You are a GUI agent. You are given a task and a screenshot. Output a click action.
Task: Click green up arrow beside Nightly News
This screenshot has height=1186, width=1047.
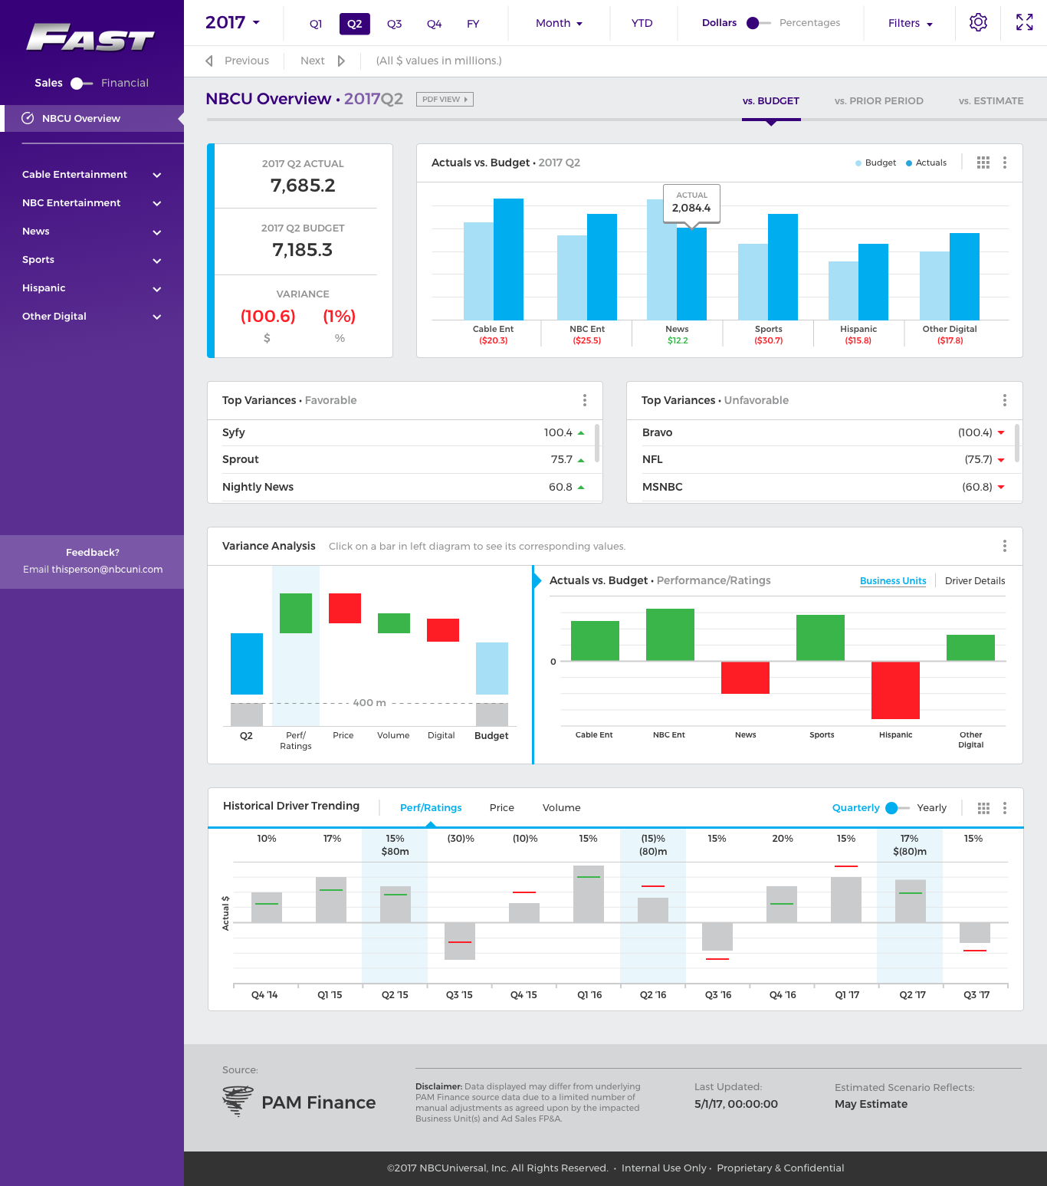[581, 487]
